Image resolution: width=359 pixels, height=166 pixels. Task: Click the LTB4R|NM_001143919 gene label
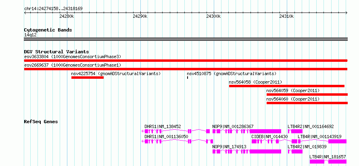click(319, 137)
